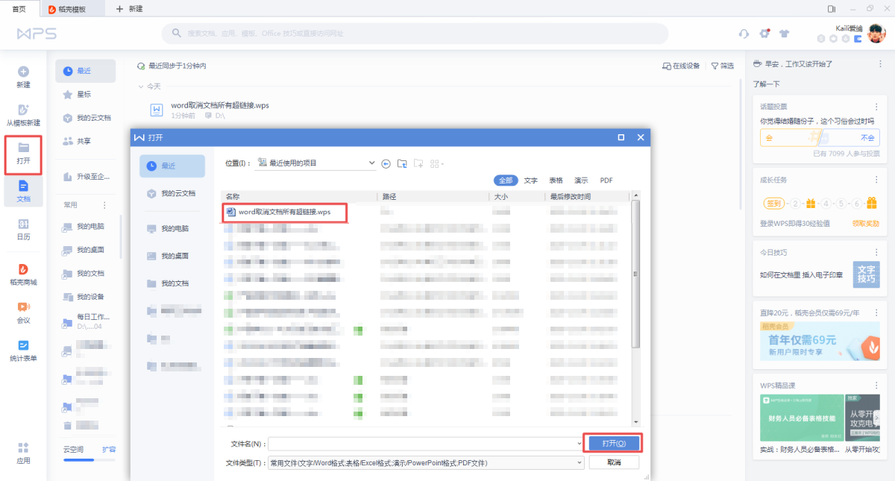Screen dimensions: 895x481
Task: Switch to the 稻壳模板 tab
Action: pyautogui.click(x=66, y=9)
